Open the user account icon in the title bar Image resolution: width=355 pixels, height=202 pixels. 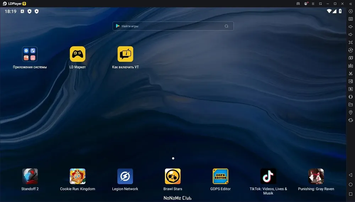[x=306, y=4]
